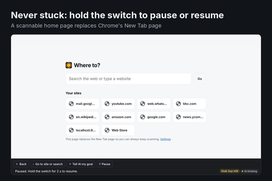Open the bbc.com site tile
272x181 pixels.
(190, 104)
